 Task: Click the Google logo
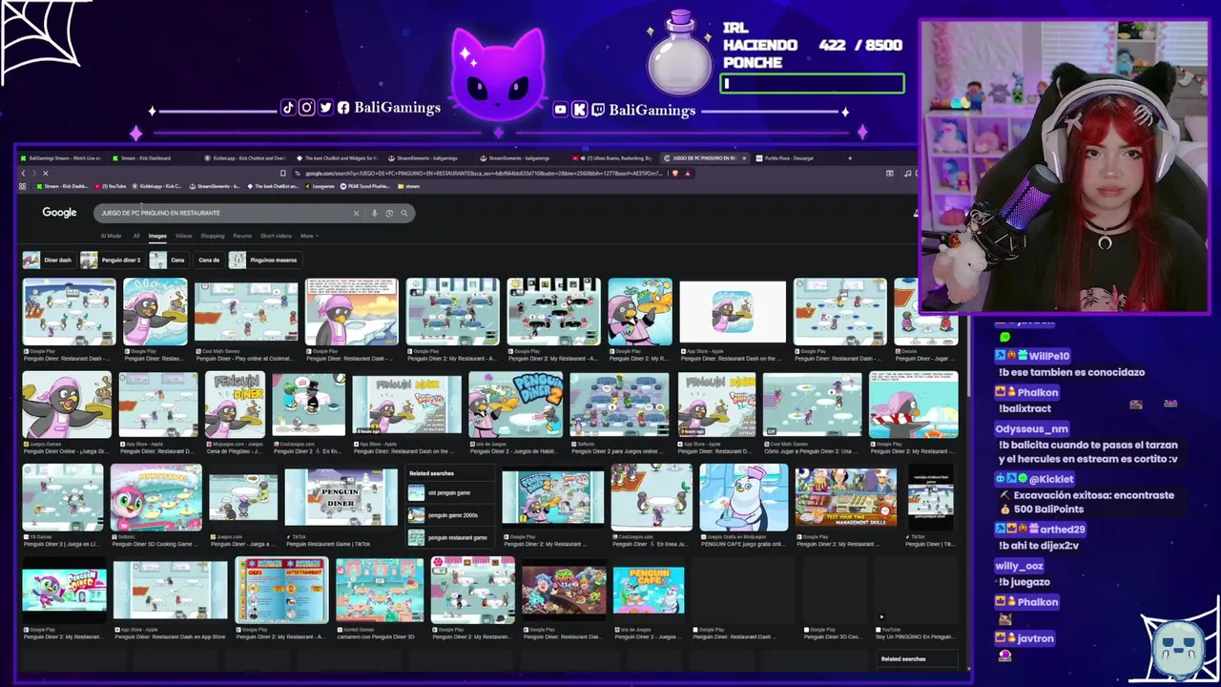(59, 213)
